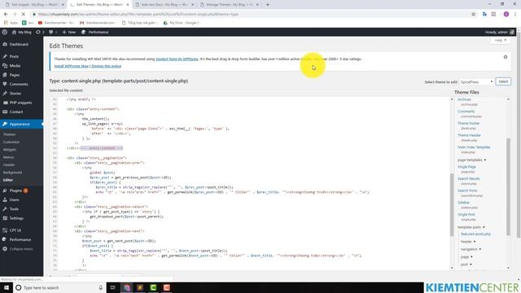
Task: Open the Theme Header file
Action: click(x=469, y=135)
